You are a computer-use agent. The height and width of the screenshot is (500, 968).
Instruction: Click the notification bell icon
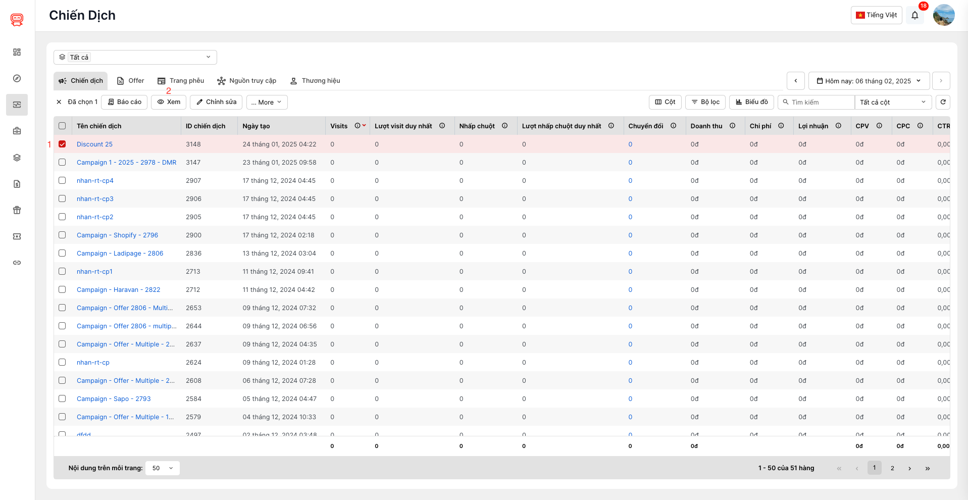pyautogui.click(x=914, y=15)
